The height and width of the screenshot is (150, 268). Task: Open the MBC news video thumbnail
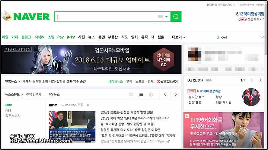click(72, 127)
